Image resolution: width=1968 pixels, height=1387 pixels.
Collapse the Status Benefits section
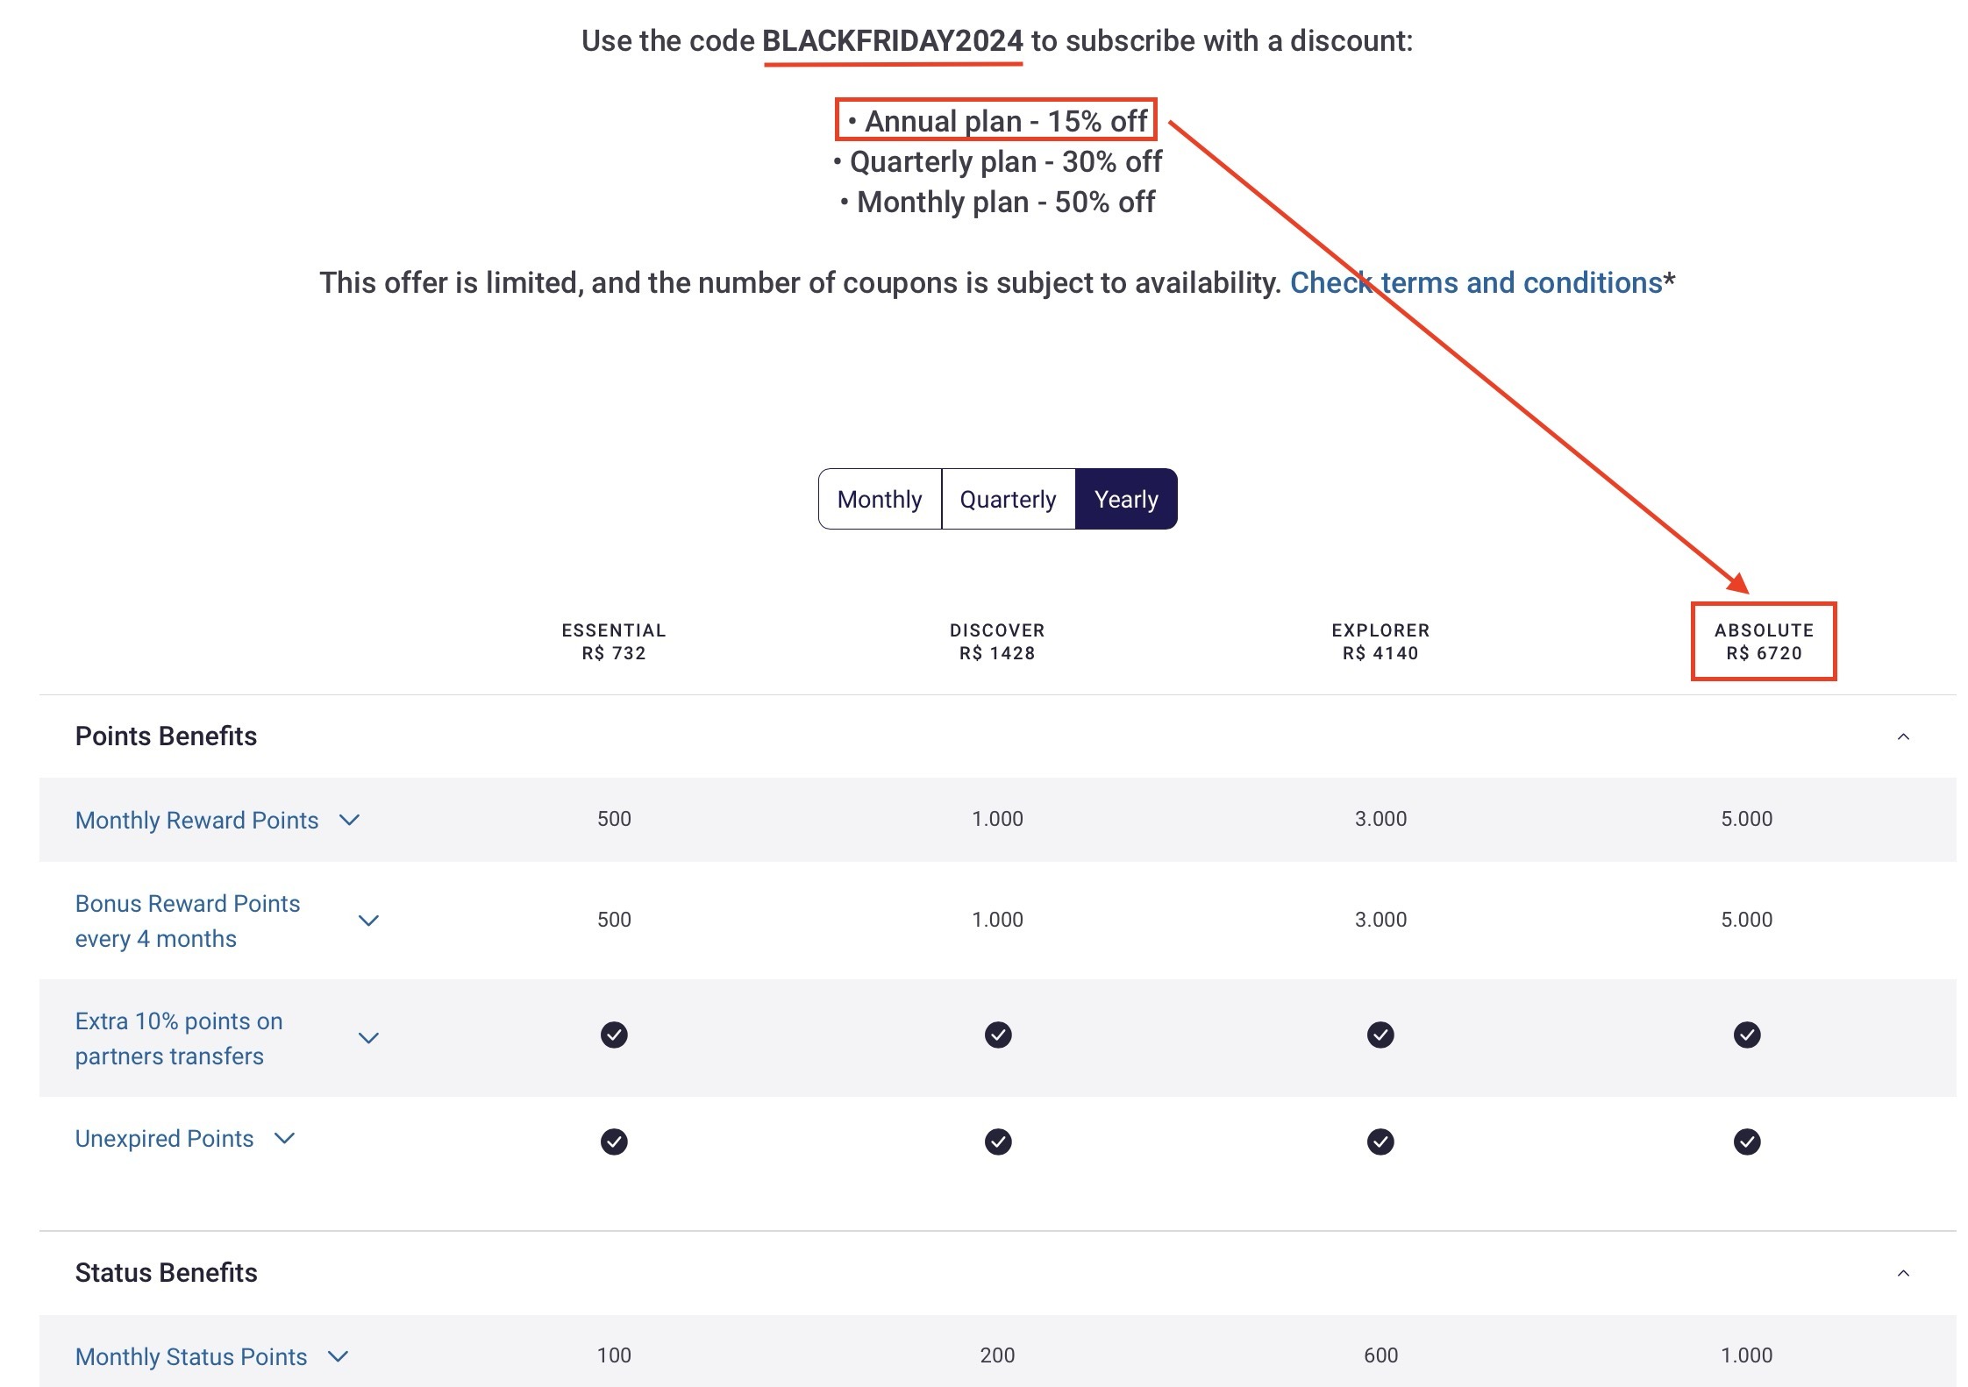[x=1903, y=1273]
